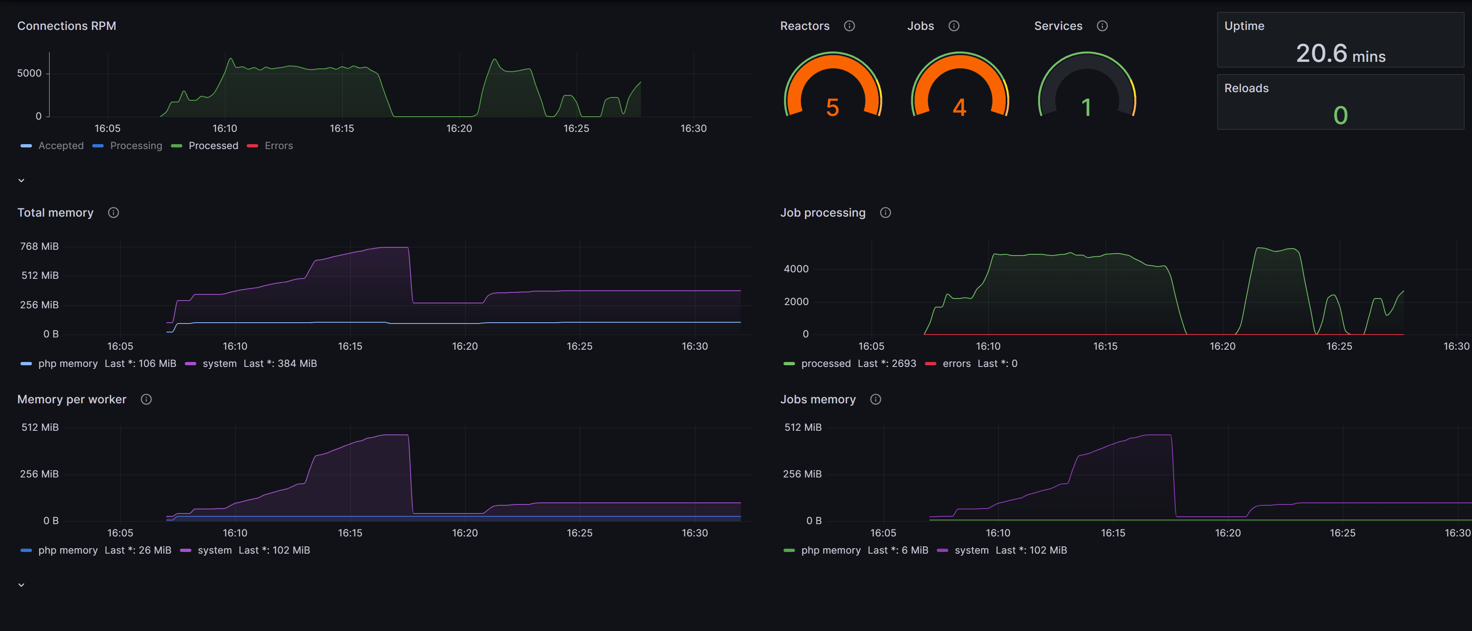Click the purple system swatch in Jobs memory legend
1472x631 pixels.
pos(942,550)
